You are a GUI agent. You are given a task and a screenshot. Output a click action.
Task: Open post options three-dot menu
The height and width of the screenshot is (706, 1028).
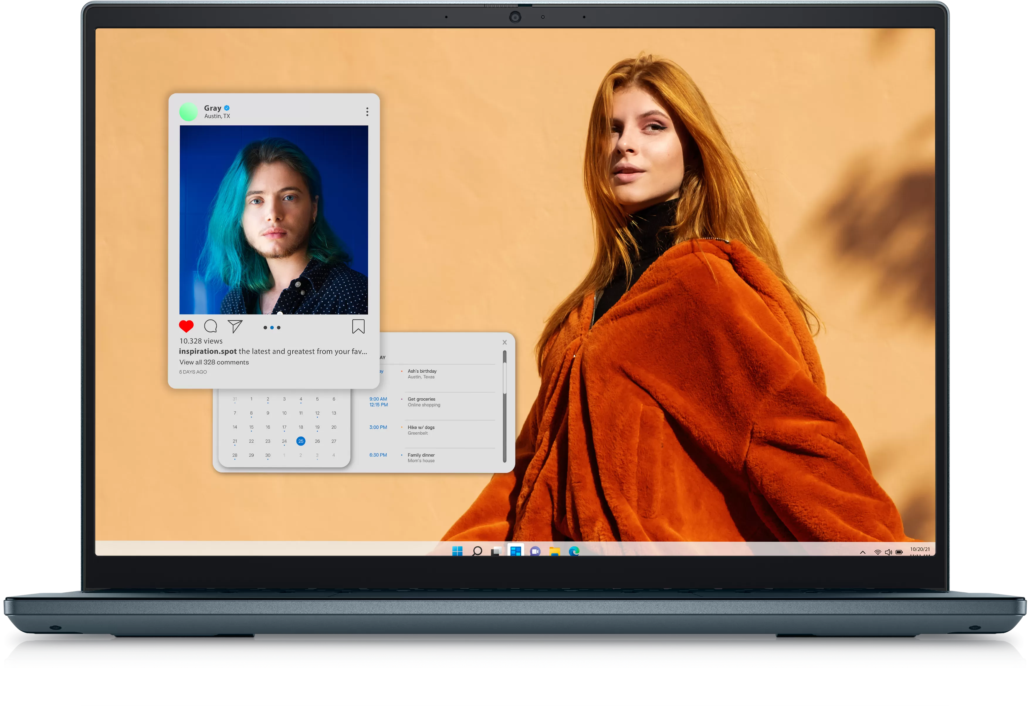tap(367, 112)
